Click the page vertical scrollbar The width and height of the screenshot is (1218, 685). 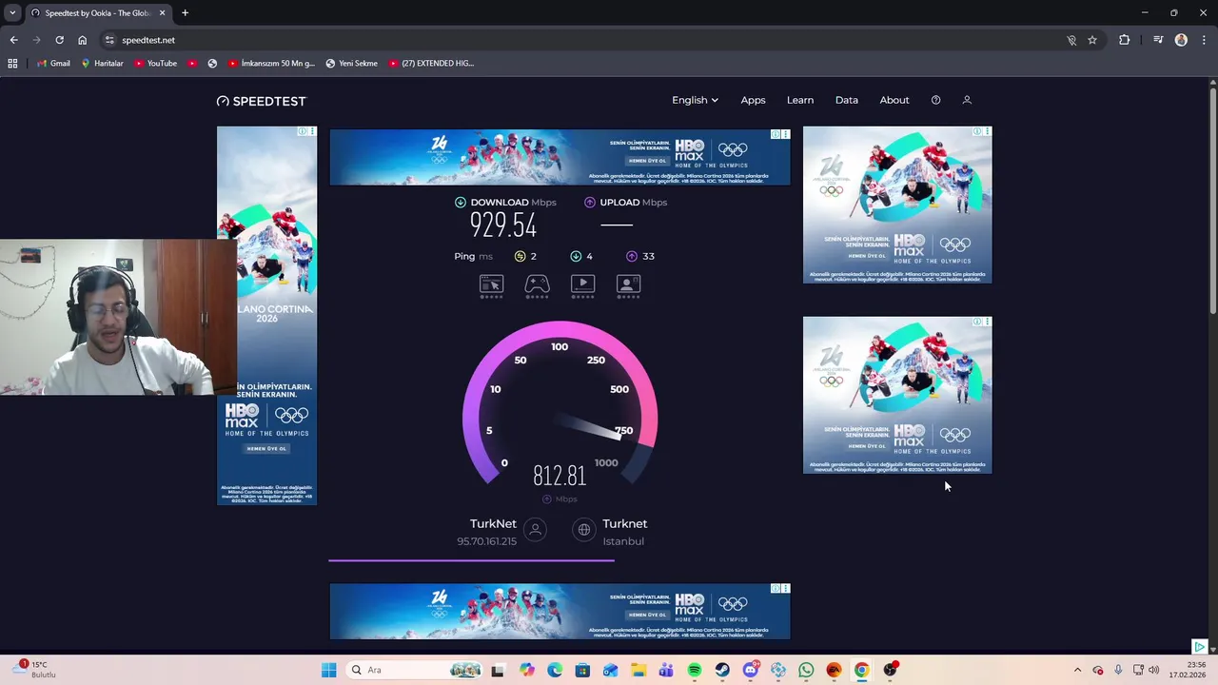(1212, 200)
